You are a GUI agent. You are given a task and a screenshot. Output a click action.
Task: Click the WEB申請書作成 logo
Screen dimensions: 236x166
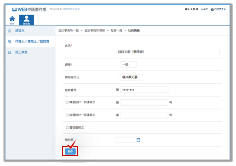coord(29,10)
